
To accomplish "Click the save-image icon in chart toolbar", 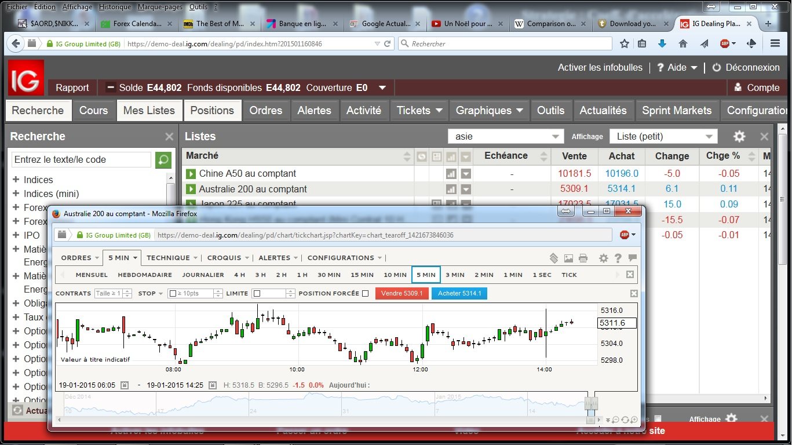I will 568,258.
